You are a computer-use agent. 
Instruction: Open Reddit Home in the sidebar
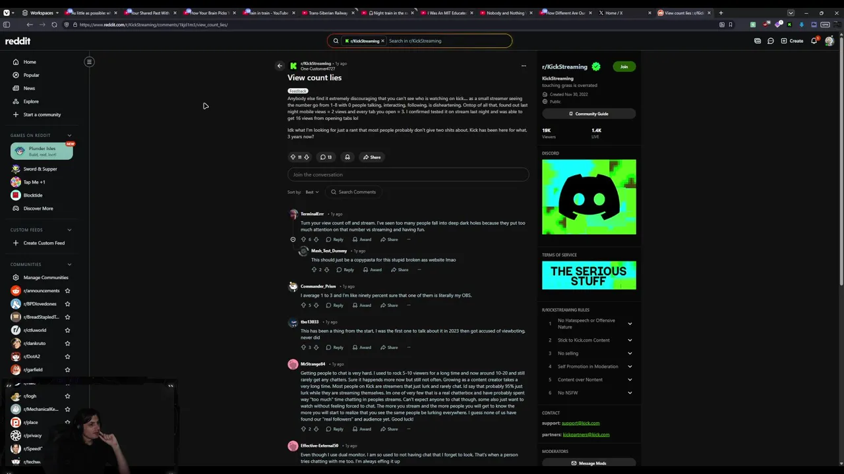point(30,62)
